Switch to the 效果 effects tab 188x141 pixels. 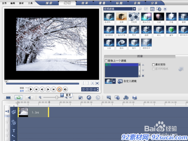85,3
